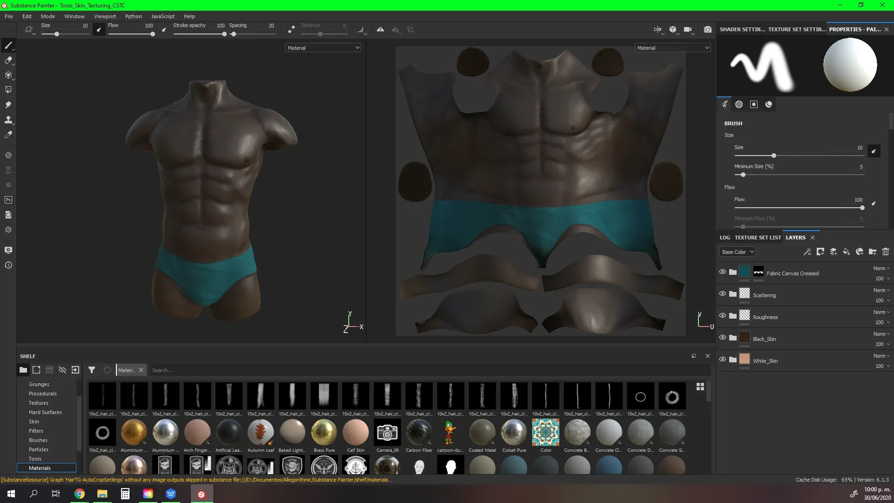Screen dimensions: 894x503
Task: Select the Brushes shelf category
Action: click(x=38, y=440)
